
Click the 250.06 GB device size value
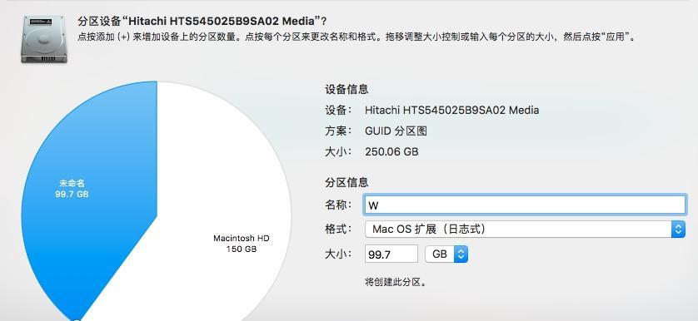(391, 151)
